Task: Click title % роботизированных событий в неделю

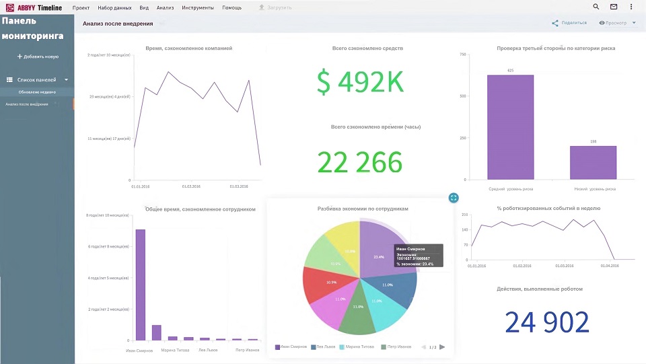Action: coord(548,209)
